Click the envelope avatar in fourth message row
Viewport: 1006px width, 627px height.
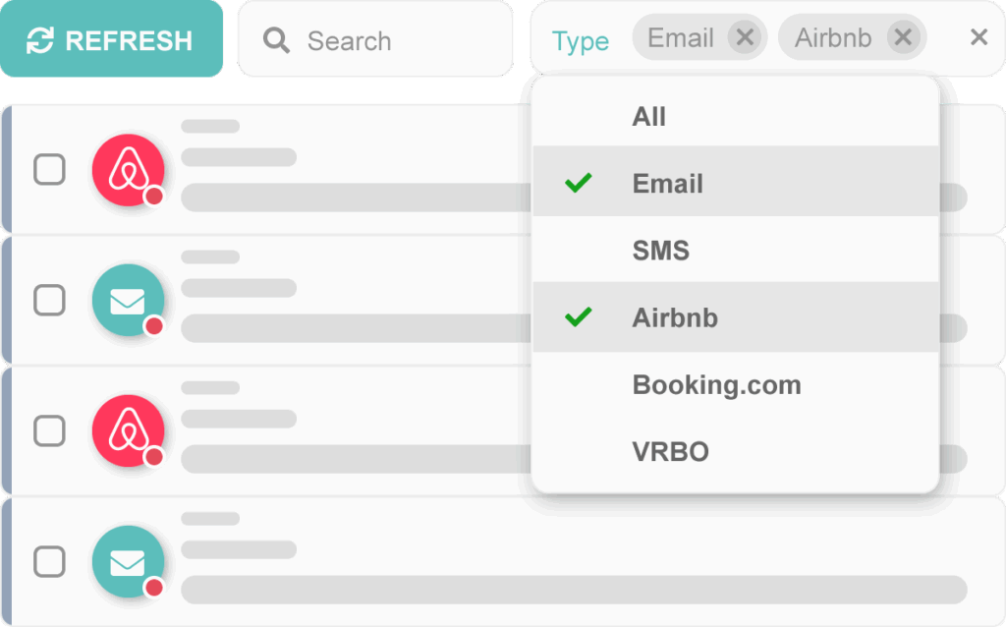click(x=129, y=561)
